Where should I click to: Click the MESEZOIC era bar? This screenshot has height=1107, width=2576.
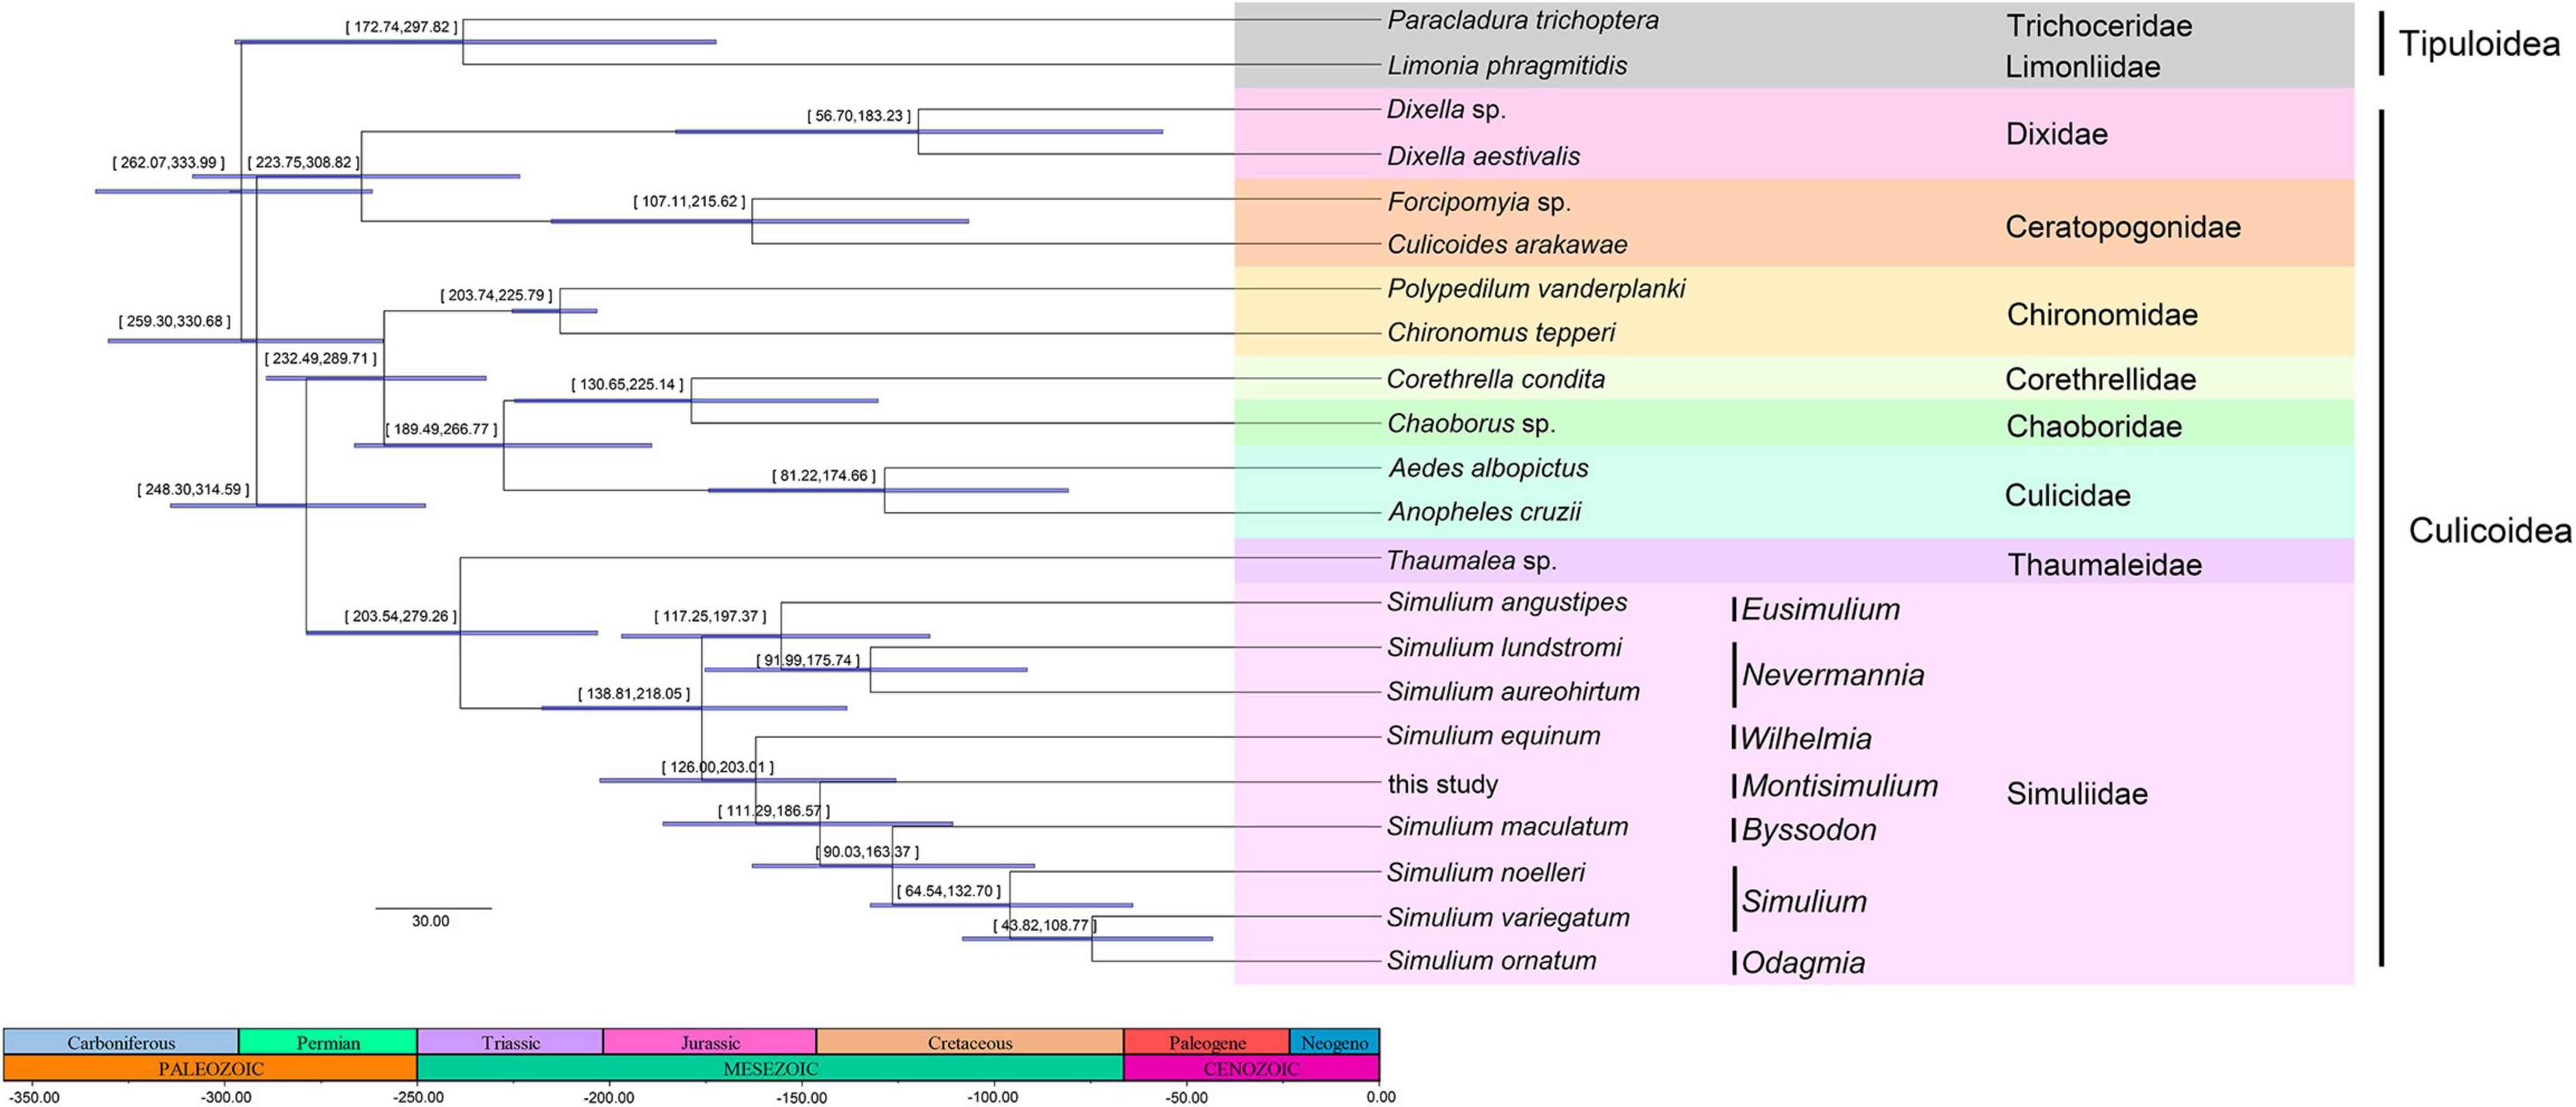(770, 1068)
